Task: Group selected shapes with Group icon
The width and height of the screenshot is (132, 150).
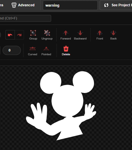Action: point(33,35)
